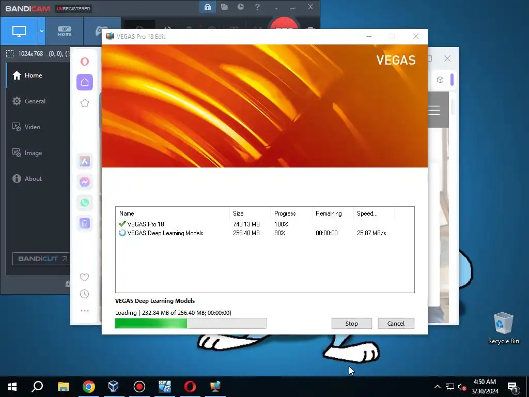Open the notification center icon
Screen dimensions: 529x397
pyautogui.click(x=513, y=387)
